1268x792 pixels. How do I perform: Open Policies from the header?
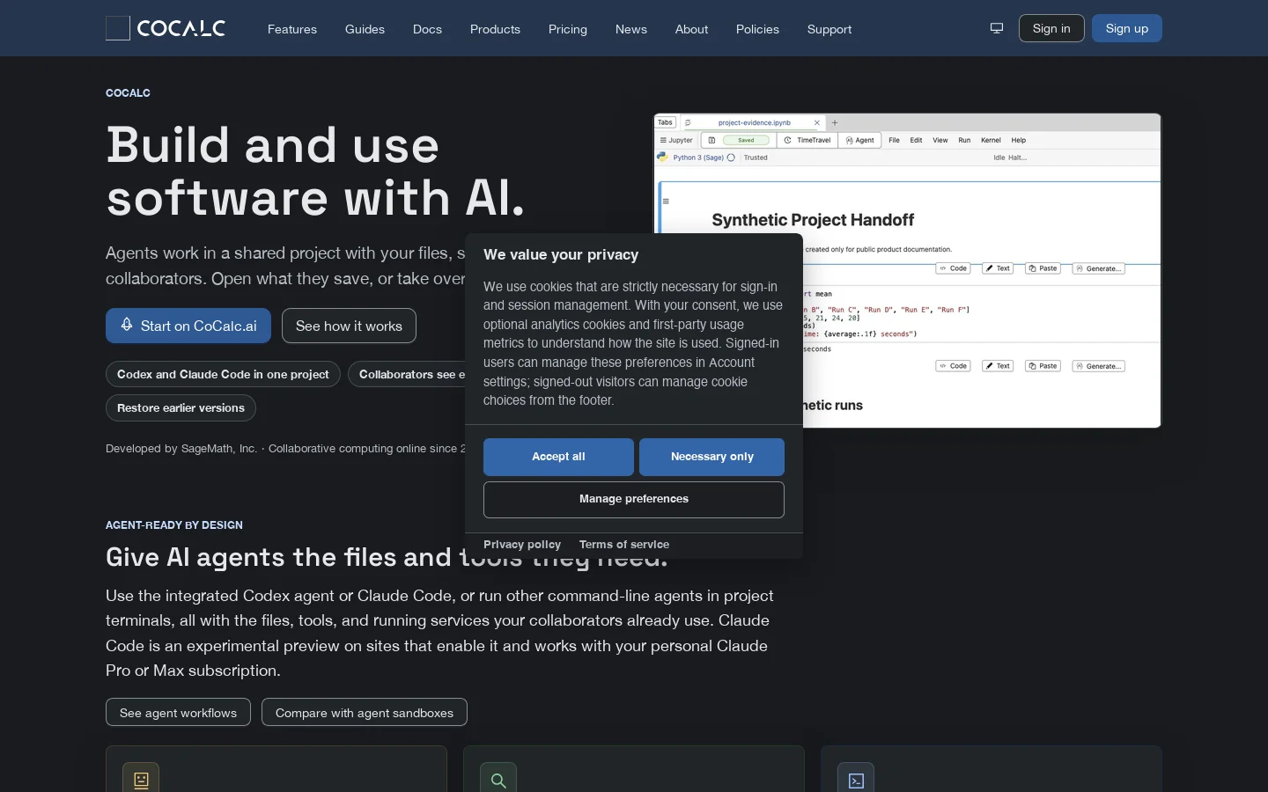pyautogui.click(x=757, y=29)
